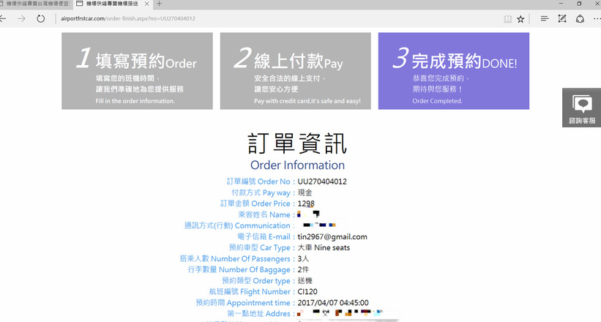601x322 pixels.
Task: Click the browser back arrow
Action: [x=4, y=18]
